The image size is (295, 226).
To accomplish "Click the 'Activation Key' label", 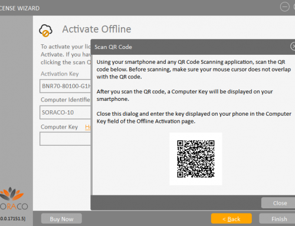I will [x=60, y=74].
